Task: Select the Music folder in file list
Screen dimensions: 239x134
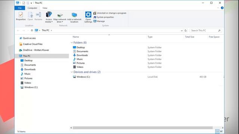Action: 78,59
